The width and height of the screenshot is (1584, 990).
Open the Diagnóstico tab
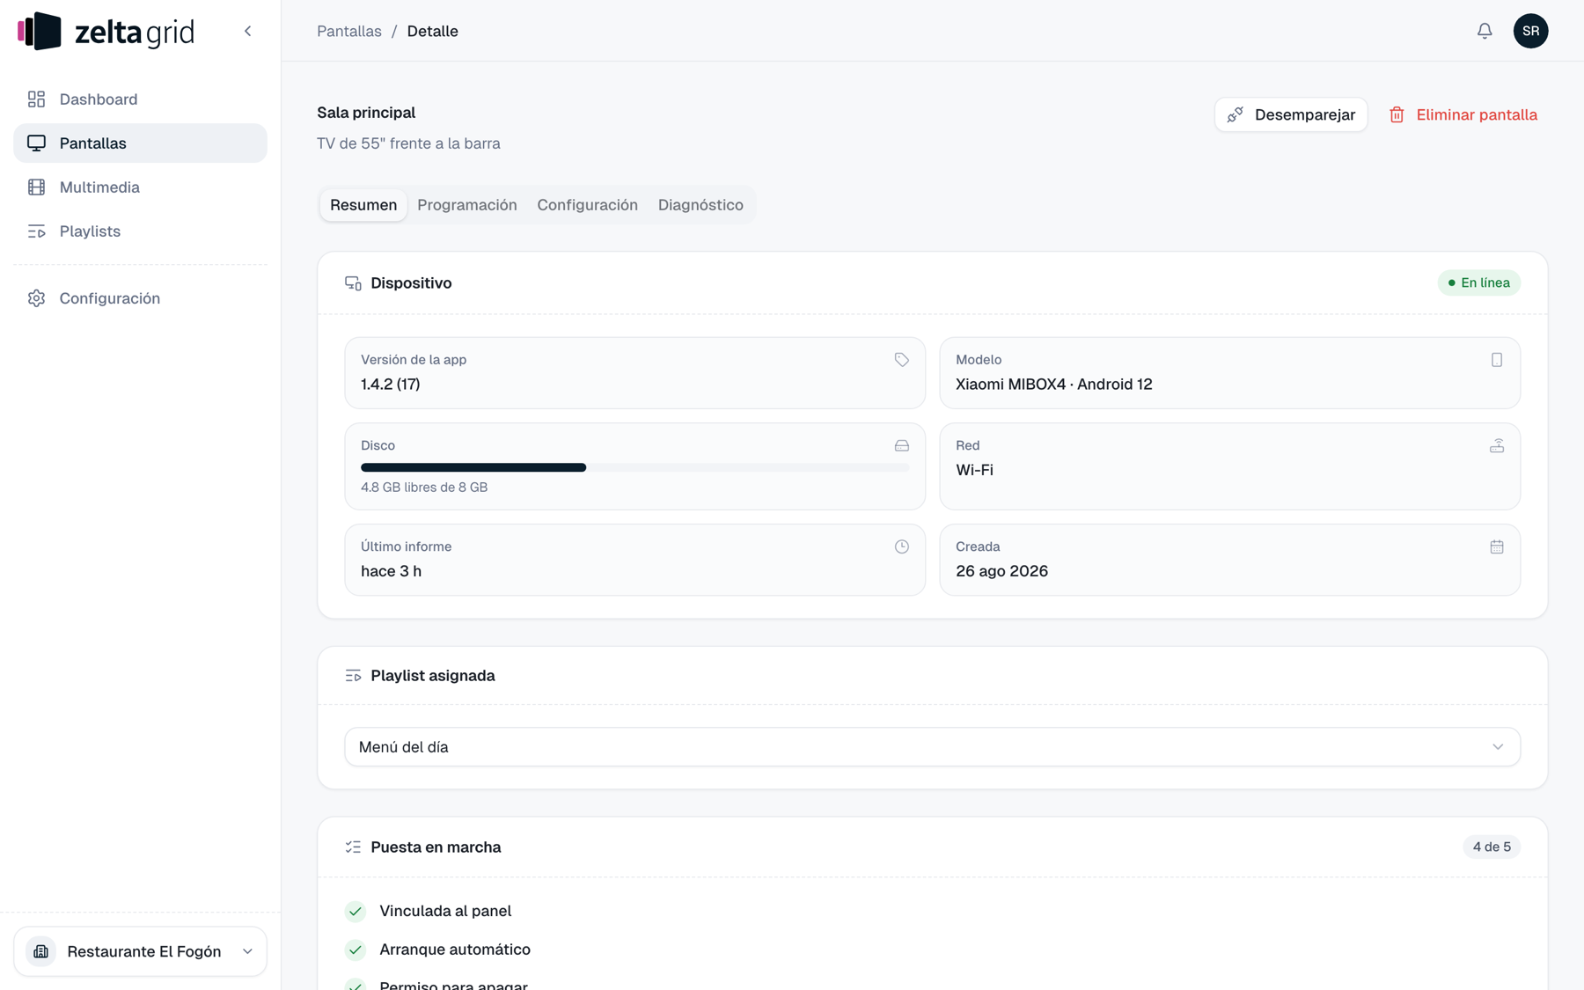click(700, 205)
